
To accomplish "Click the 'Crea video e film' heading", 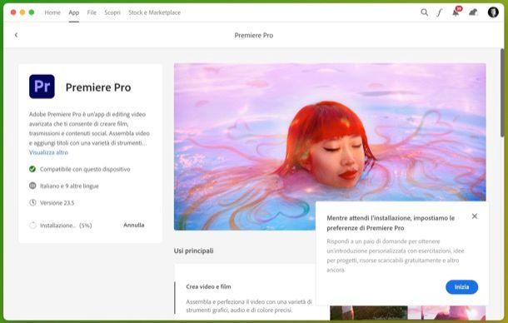I will pyautogui.click(x=209, y=286).
